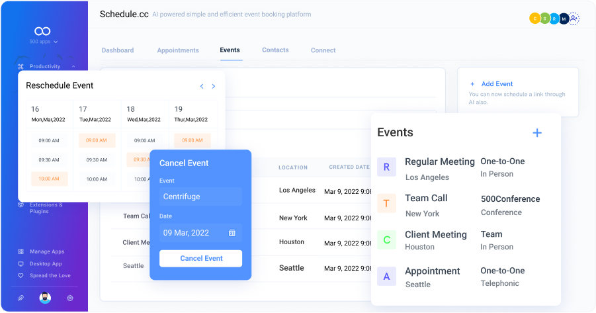Viewport: 596px width, 313px height.
Task: Select the 10:00 AM slot on Monday 16
Action: [49, 179]
